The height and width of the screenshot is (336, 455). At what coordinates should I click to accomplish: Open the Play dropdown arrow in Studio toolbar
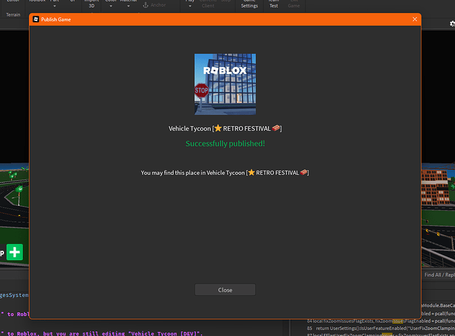pyautogui.click(x=190, y=6)
